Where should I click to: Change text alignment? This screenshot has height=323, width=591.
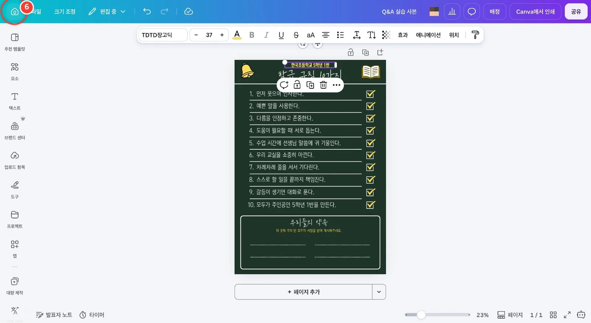tap(325, 35)
